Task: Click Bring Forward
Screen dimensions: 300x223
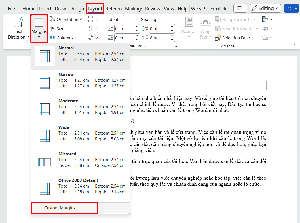Action: 232,20
